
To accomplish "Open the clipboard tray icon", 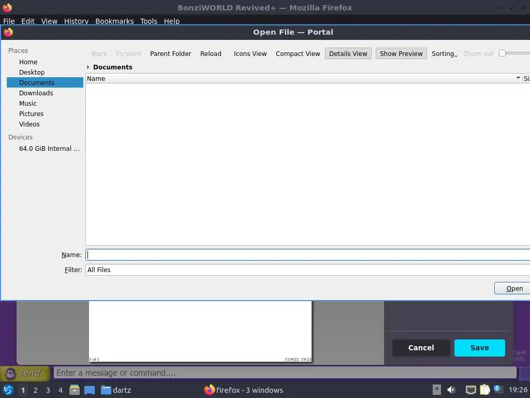I will 484,390.
